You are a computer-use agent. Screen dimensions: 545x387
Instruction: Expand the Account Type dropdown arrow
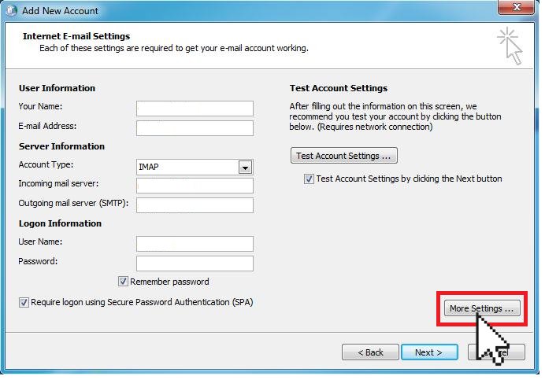[x=245, y=168]
